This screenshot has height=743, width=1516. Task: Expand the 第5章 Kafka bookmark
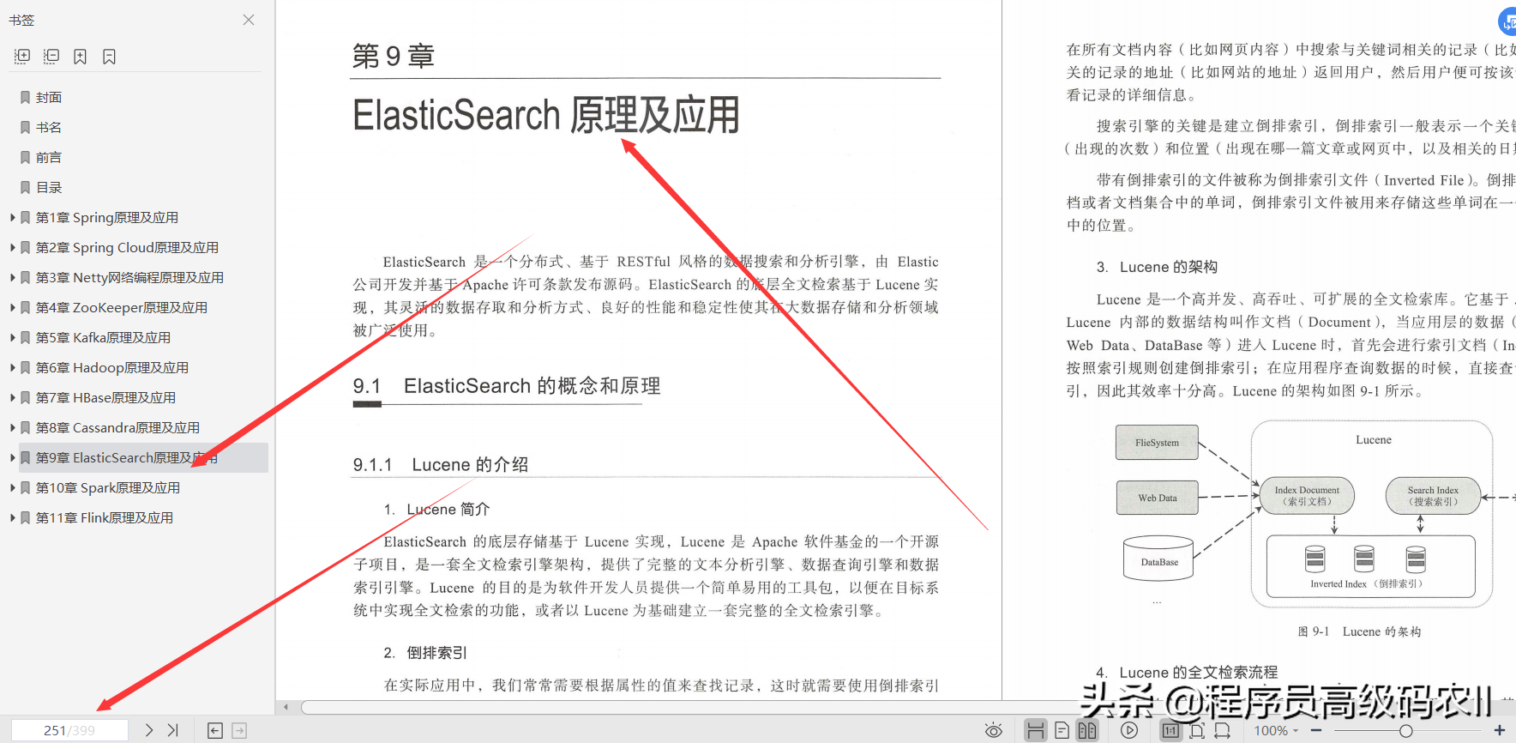tap(12, 338)
